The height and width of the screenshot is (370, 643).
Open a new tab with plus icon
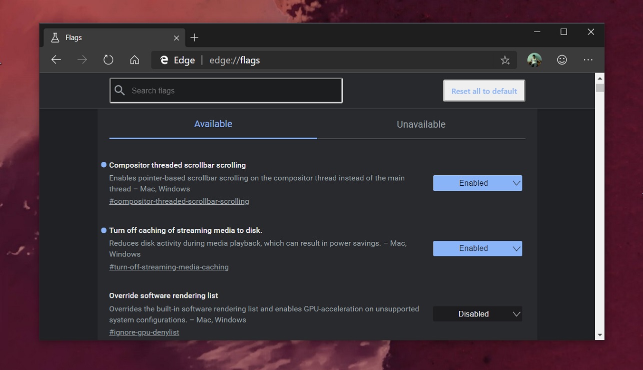195,38
